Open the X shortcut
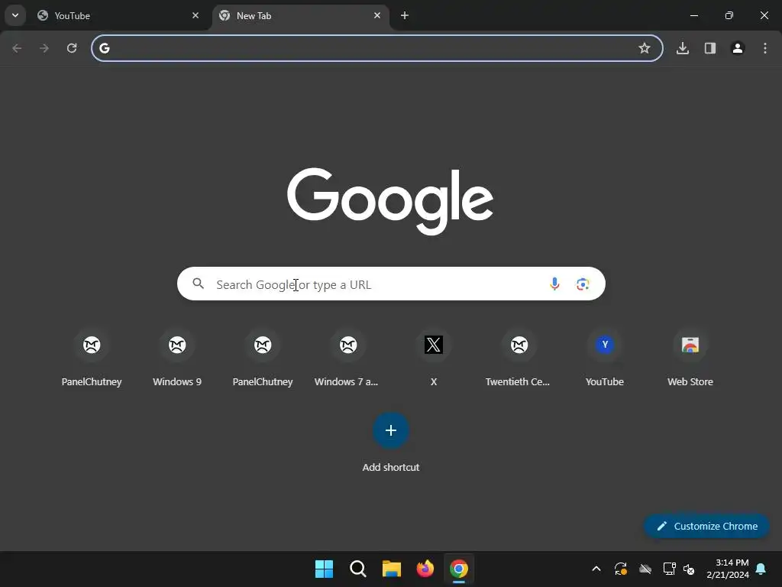Image resolution: width=782 pixels, height=587 pixels. tap(434, 358)
